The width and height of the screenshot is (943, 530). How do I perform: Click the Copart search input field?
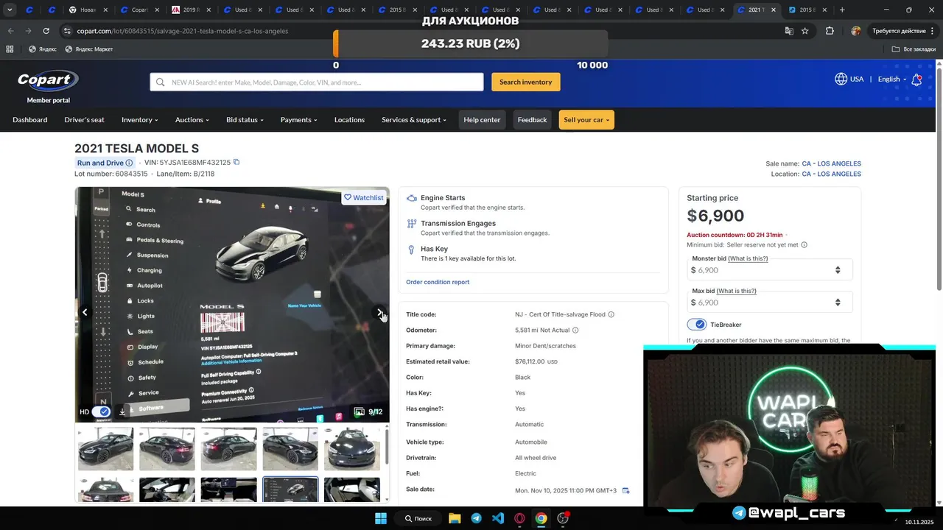(x=317, y=82)
